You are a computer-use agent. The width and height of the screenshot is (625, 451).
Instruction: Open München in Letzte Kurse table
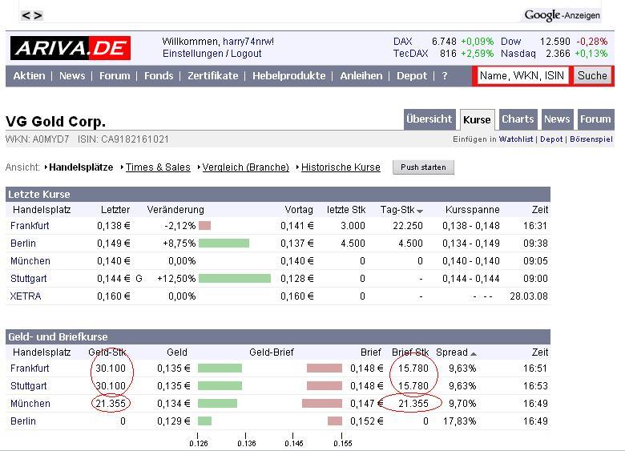[30, 261]
